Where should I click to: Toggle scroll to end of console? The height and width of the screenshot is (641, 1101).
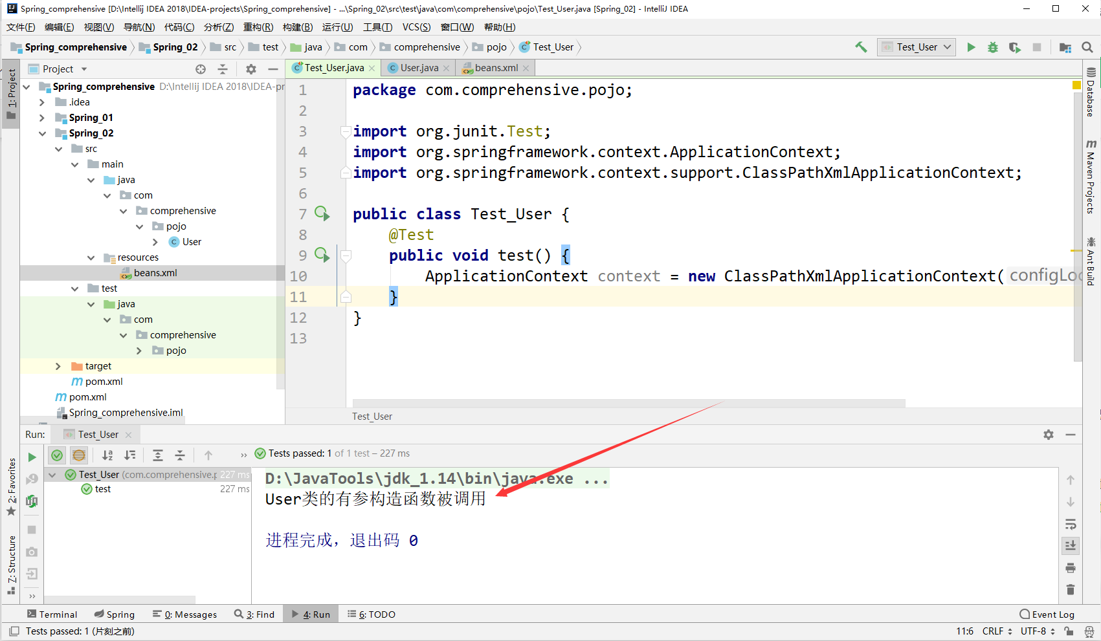click(x=1071, y=546)
